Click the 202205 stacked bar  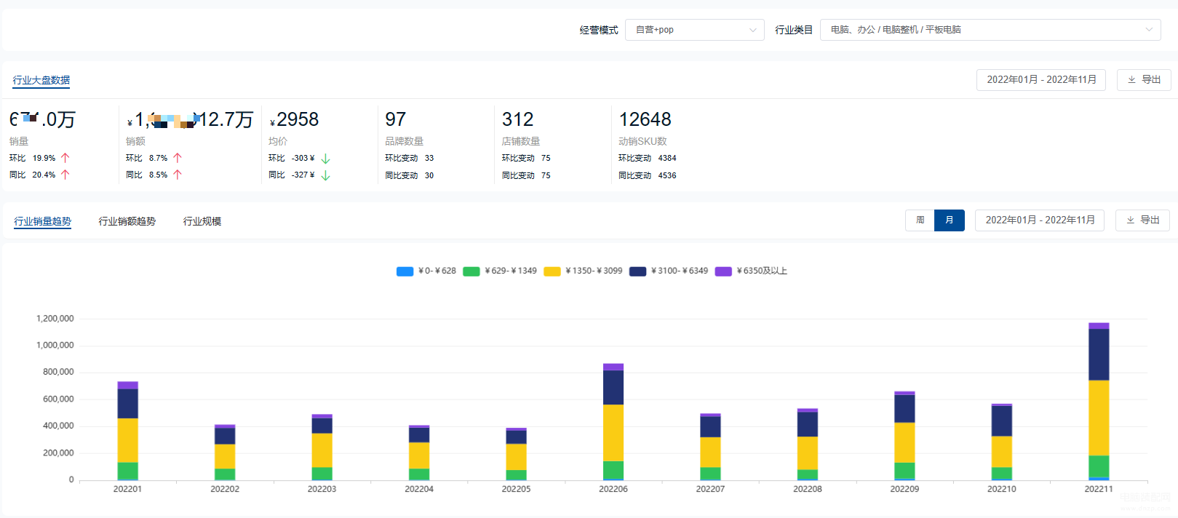[516, 454]
